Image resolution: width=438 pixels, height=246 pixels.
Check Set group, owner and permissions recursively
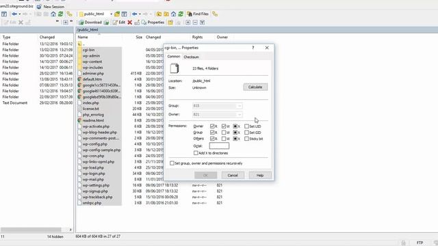172,163
